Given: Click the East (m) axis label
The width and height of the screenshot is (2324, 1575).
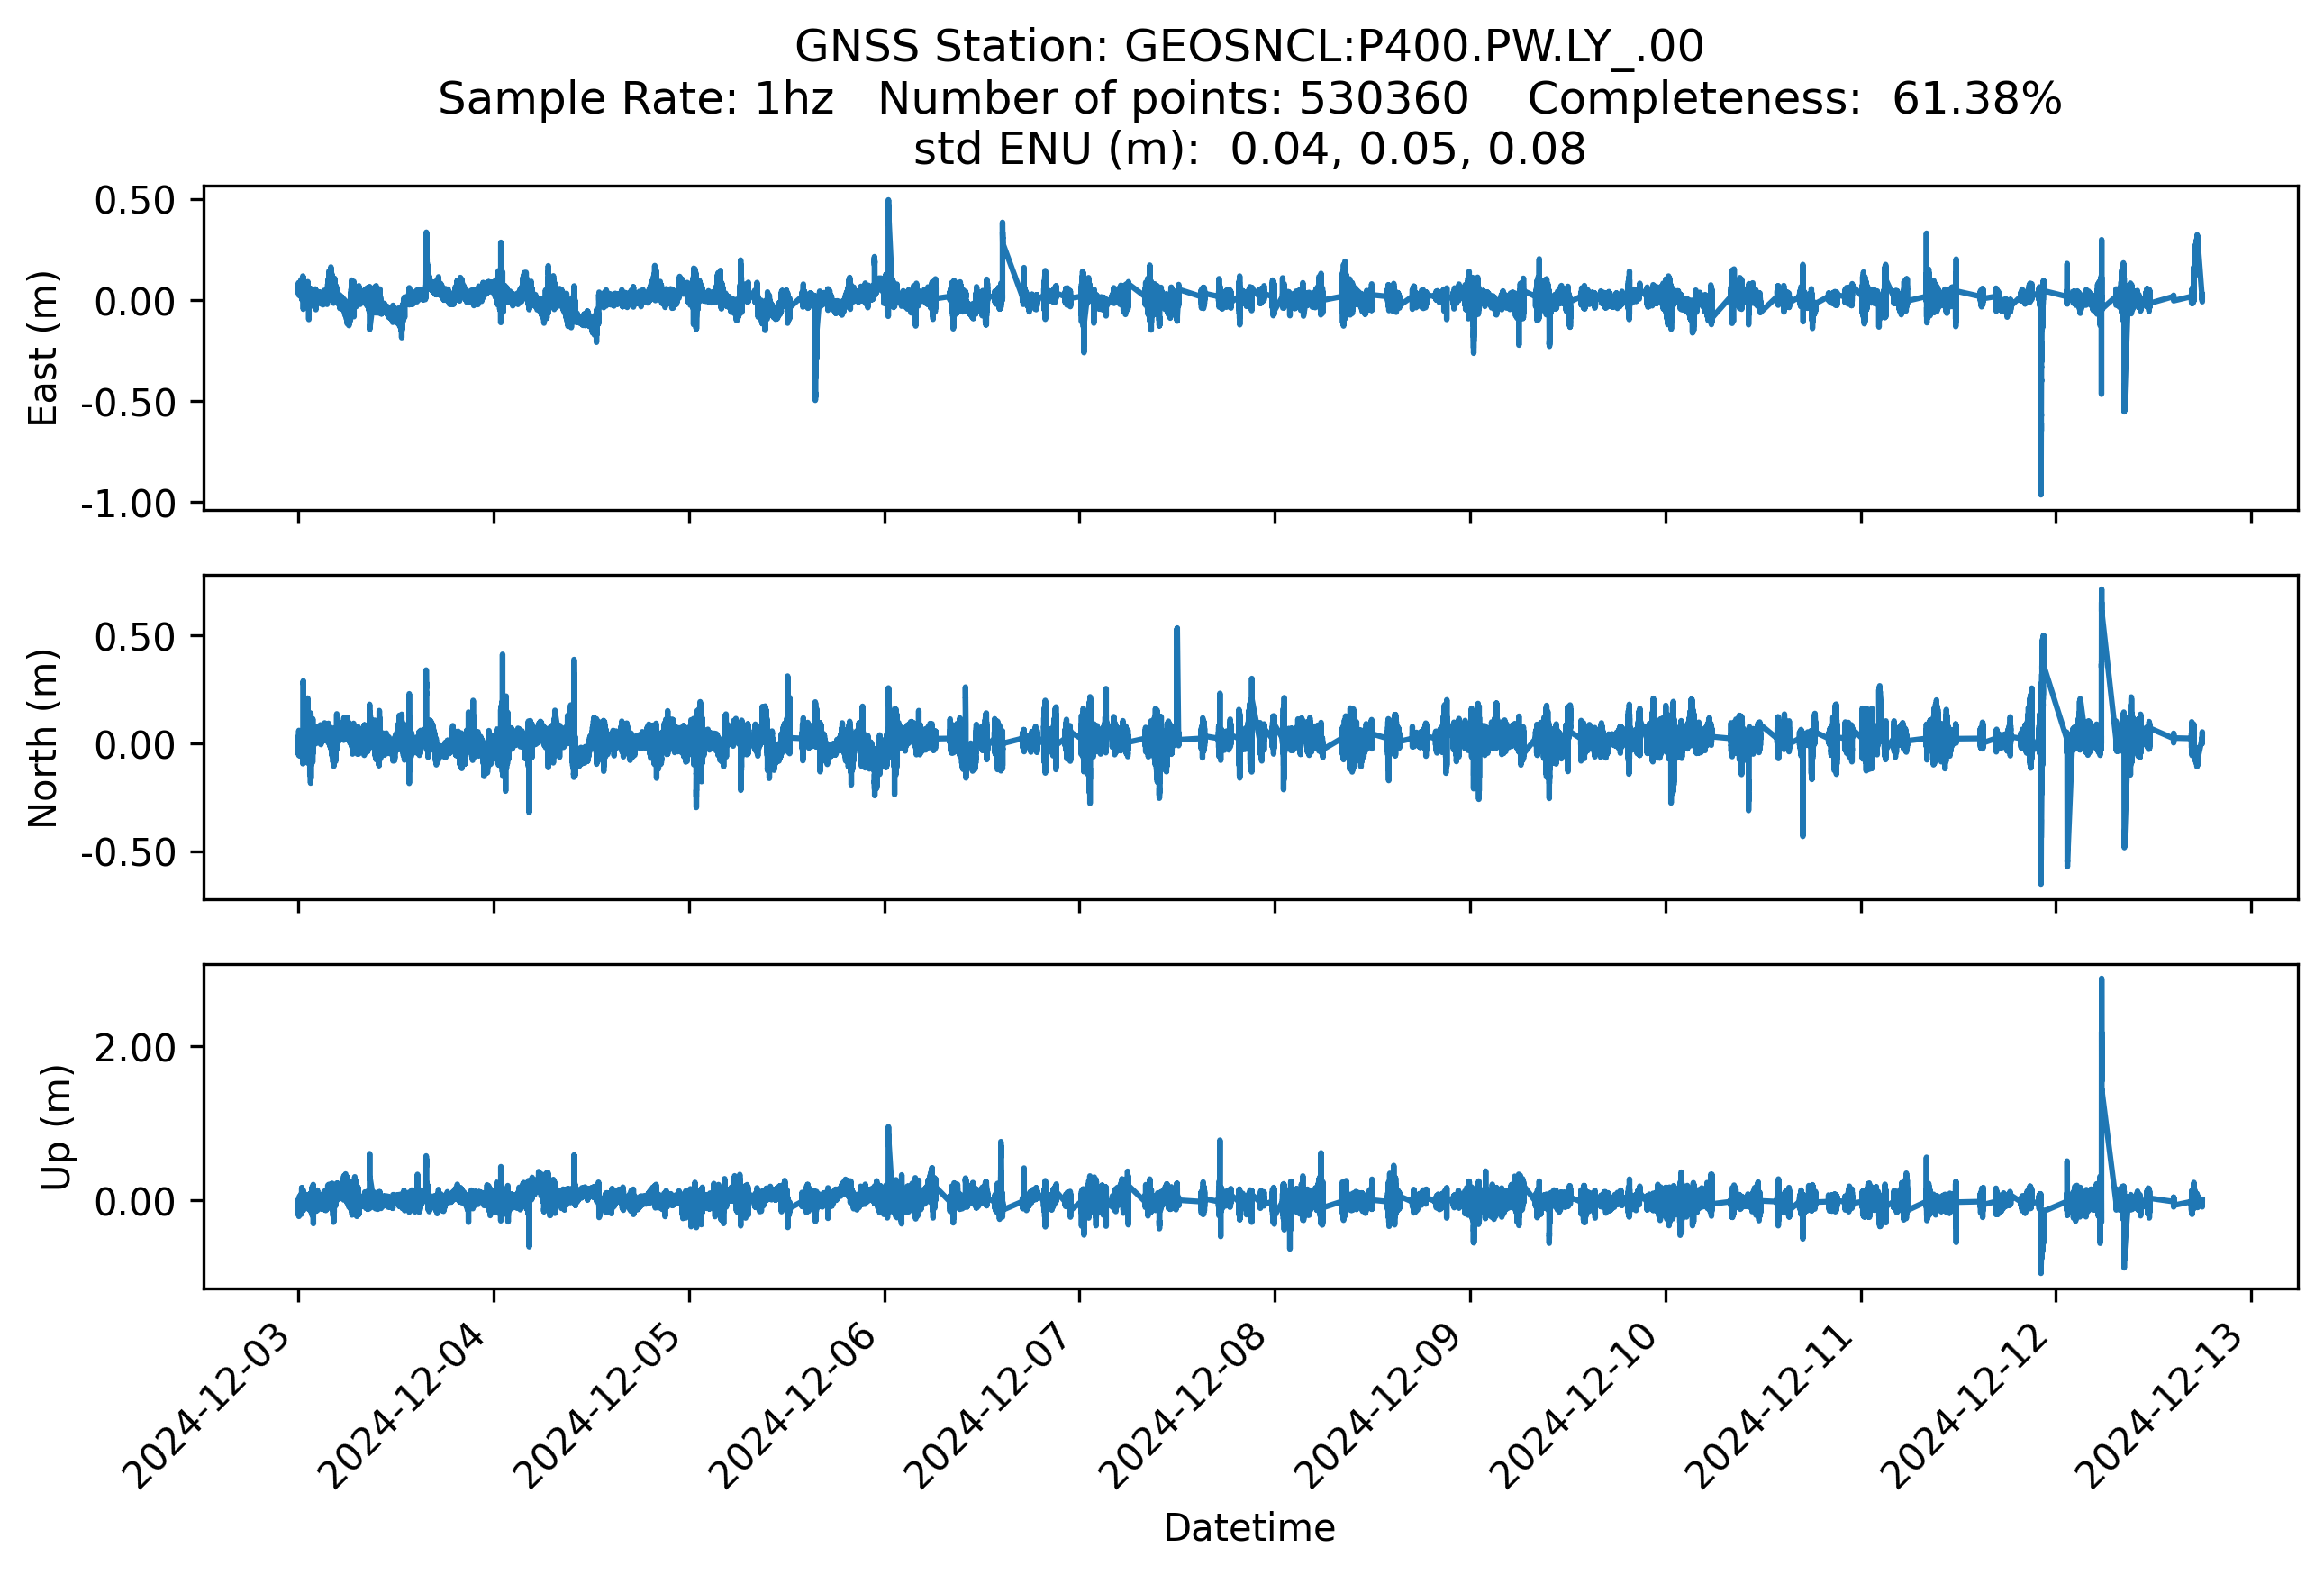Looking at the screenshot, I should point(43,348).
